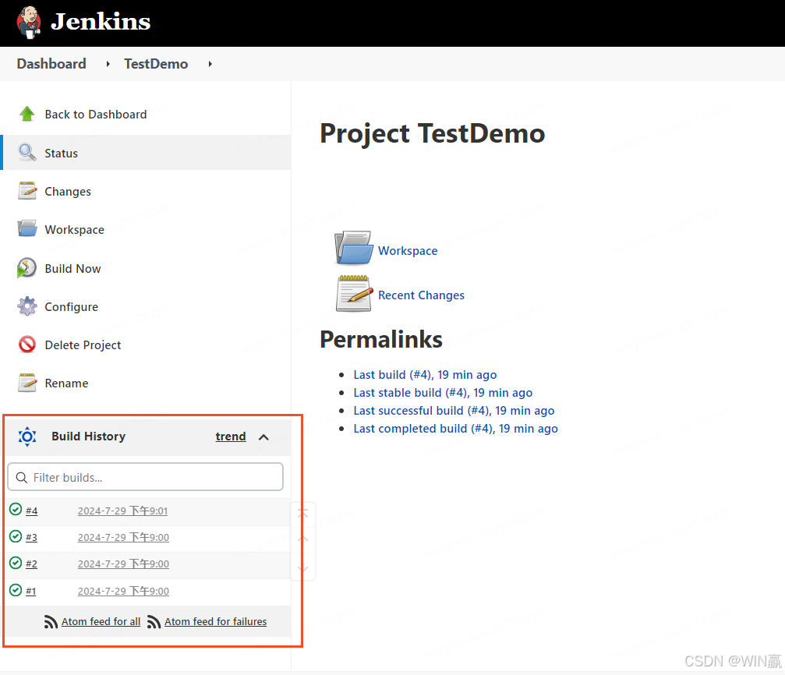Open Last successful build (#4) permalink

[x=454, y=411]
